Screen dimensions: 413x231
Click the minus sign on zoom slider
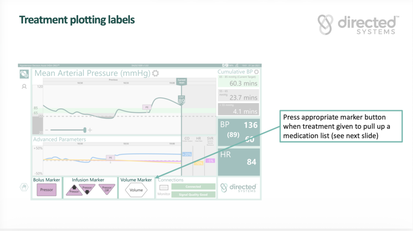46,130
